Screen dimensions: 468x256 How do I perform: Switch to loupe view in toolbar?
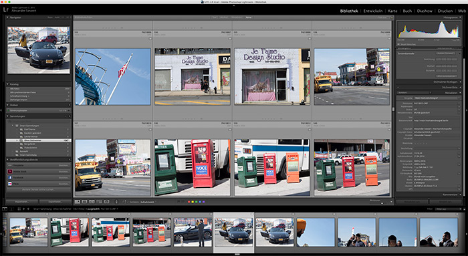click(x=85, y=202)
